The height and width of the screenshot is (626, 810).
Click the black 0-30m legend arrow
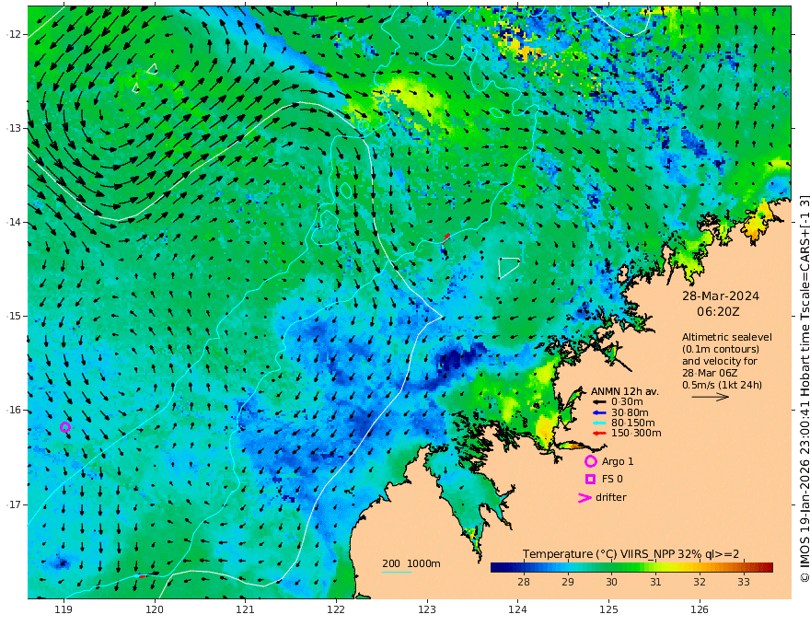[x=599, y=402]
